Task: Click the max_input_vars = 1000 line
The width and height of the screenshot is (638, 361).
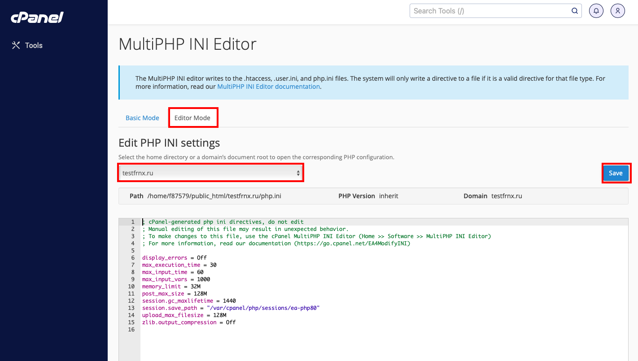Action: (x=176, y=279)
